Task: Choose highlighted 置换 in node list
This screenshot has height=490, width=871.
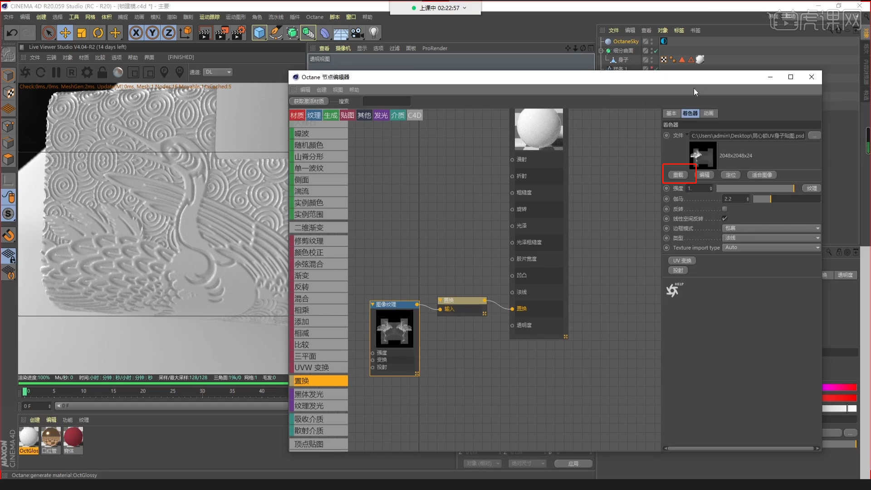Action: pyautogui.click(x=319, y=381)
